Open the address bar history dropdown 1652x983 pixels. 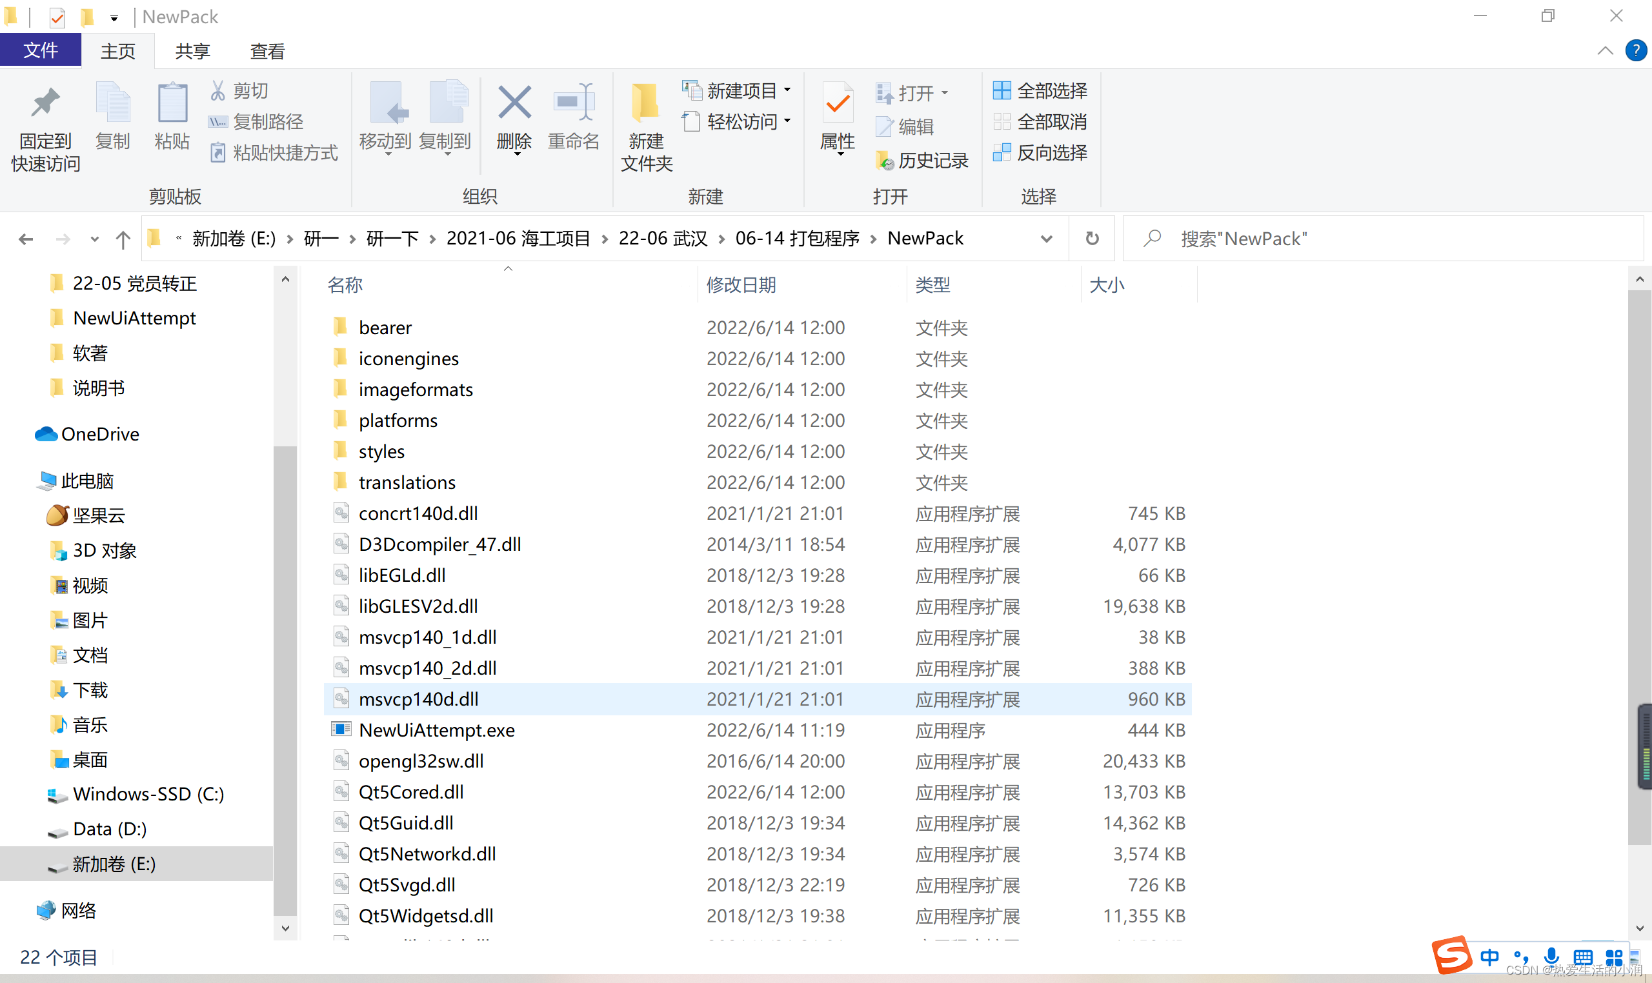1045,239
